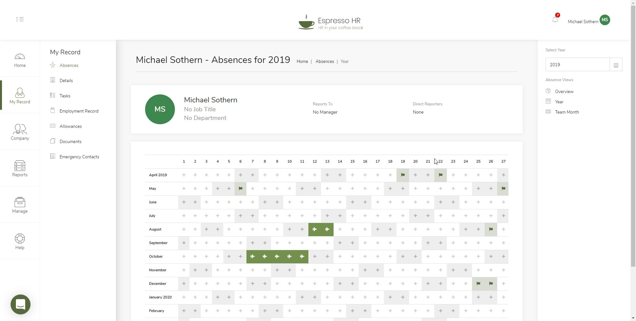This screenshot has width=636, height=321.
Task: Switch to Team Month view
Action: (x=567, y=112)
